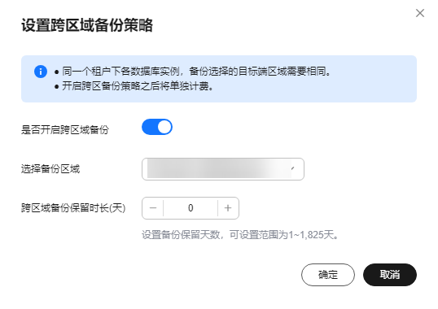Click the blue info icon in banner
The width and height of the screenshot is (438, 309).
point(41,72)
